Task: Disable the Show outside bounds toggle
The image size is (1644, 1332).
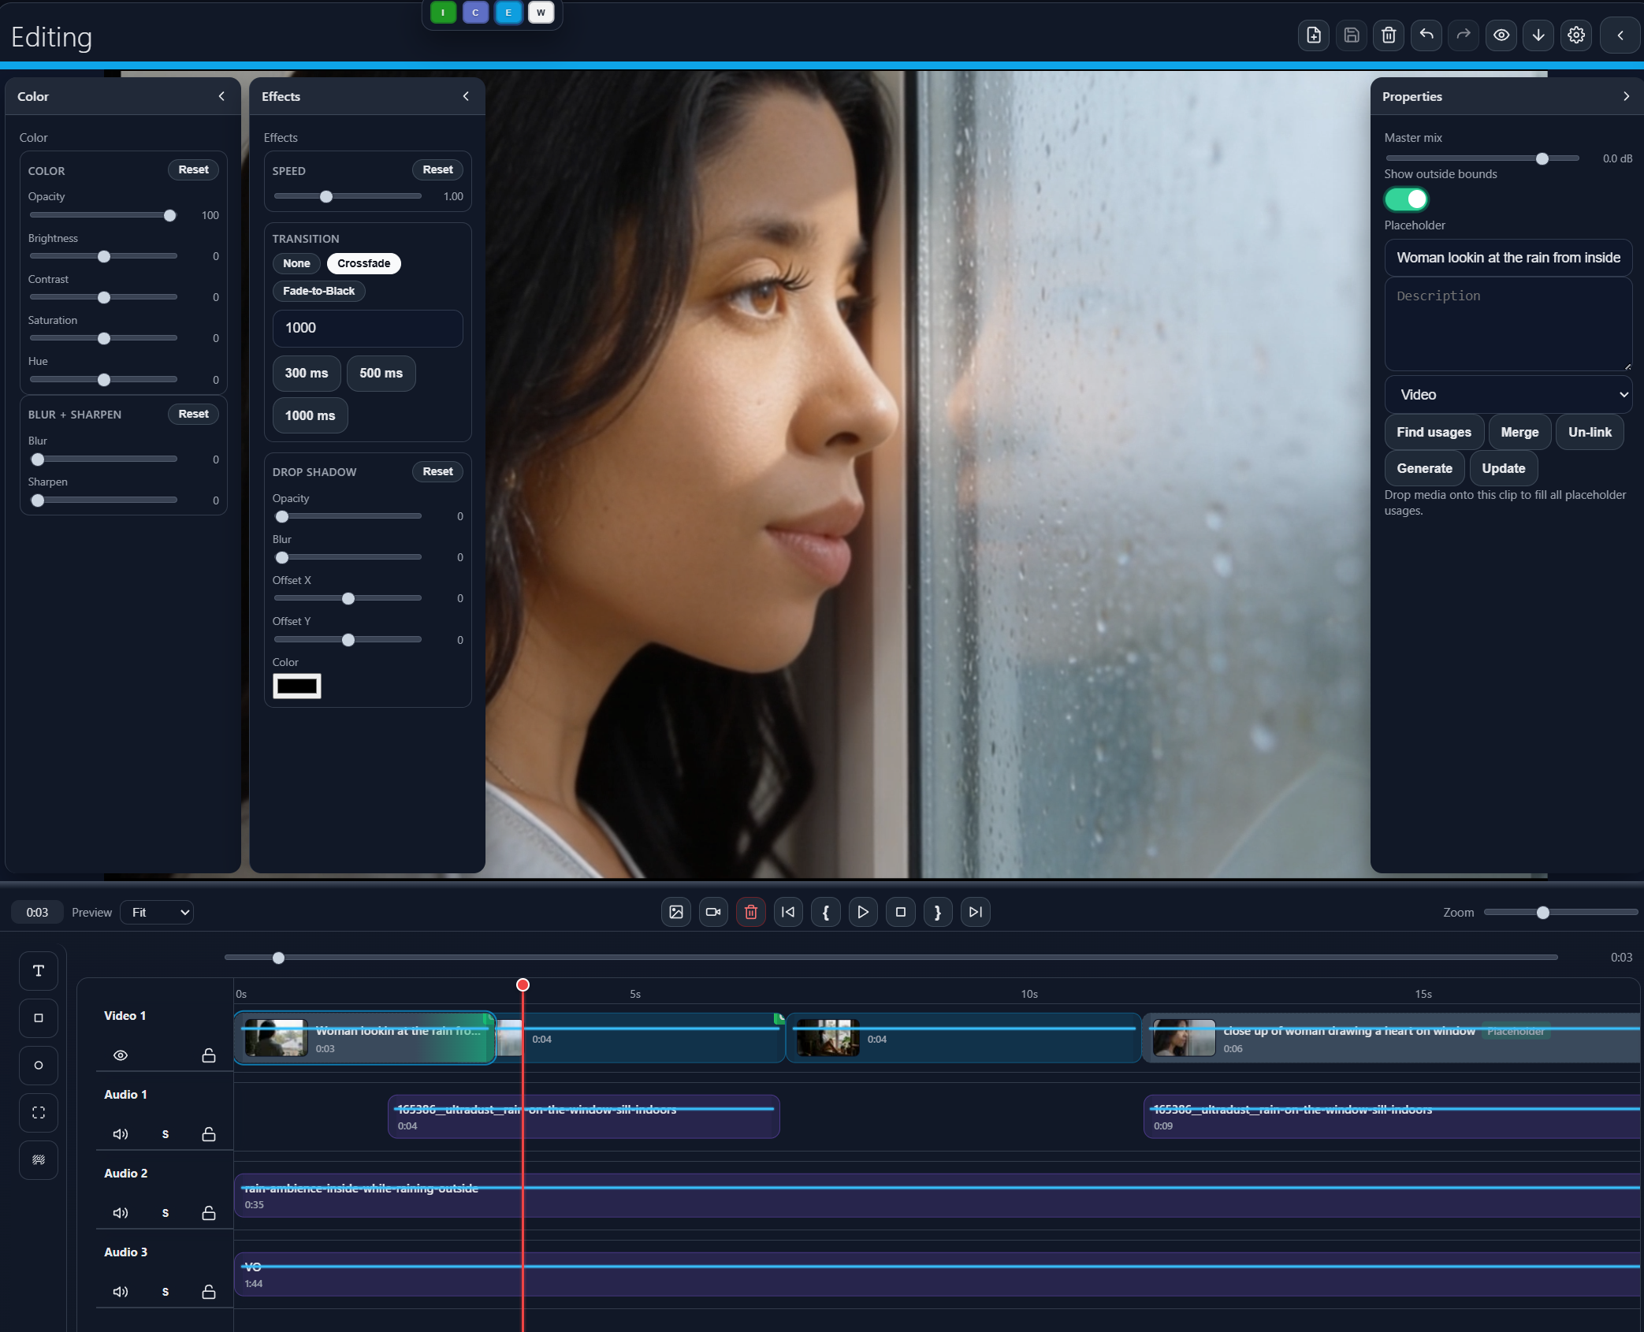Action: pos(1406,199)
